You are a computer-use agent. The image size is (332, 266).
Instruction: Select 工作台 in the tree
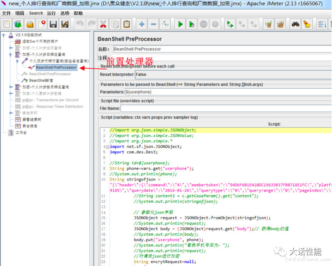pos(21,132)
